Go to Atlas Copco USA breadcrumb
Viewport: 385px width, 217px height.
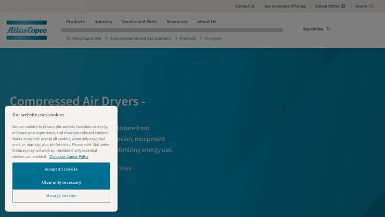87,39
